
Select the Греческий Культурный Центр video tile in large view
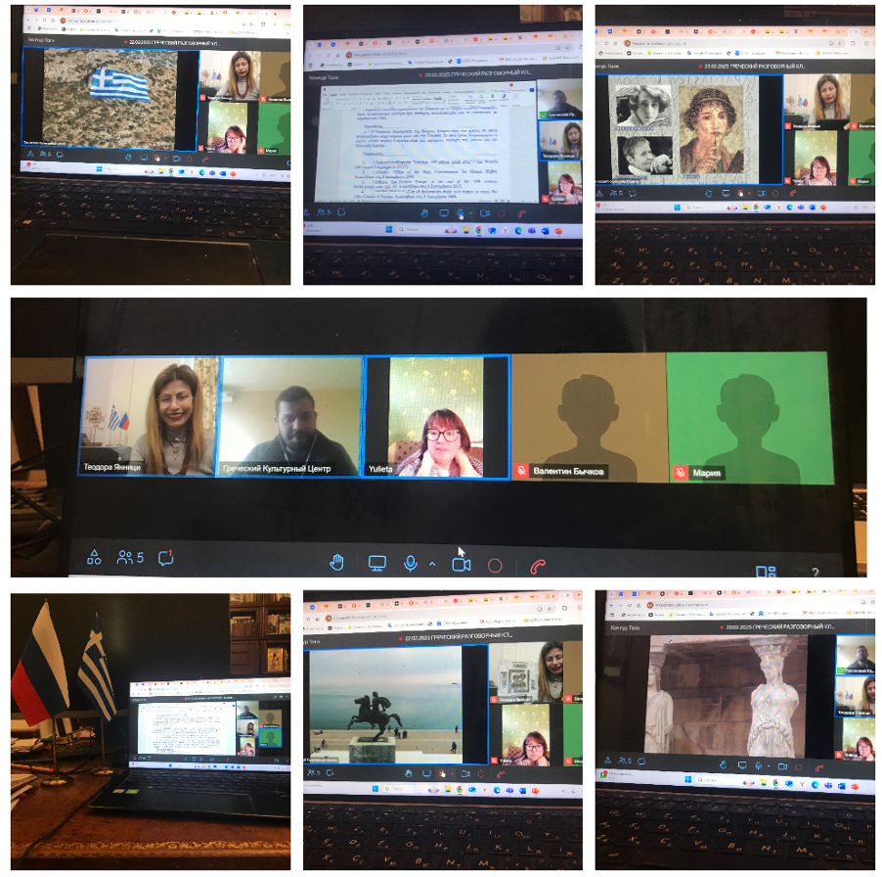click(x=290, y=417)
